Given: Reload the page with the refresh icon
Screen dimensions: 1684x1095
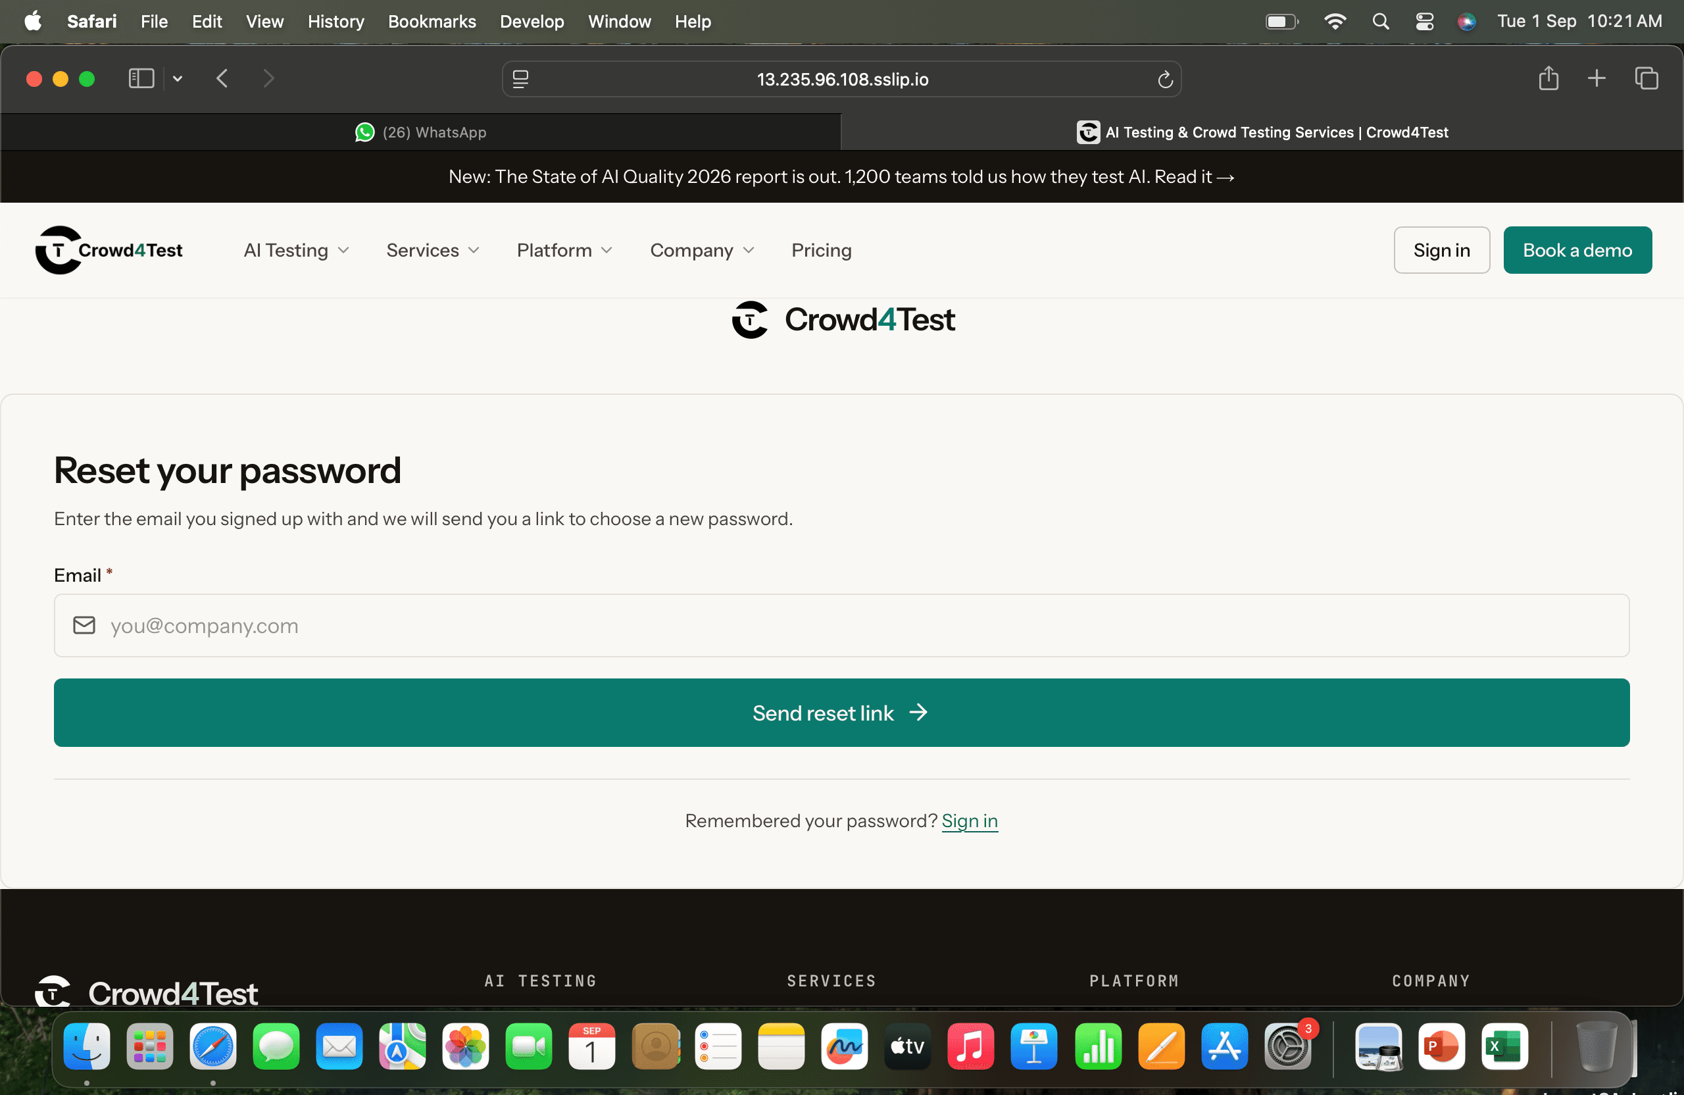Looking at the screenshot, I should [x=1164, y=79].
